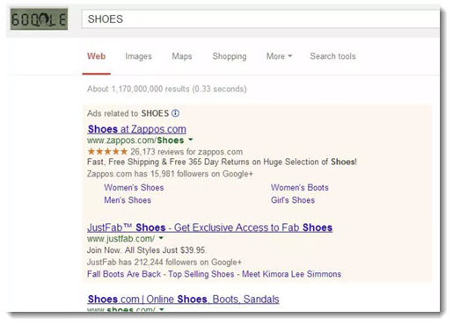Expand the More menu
453x325 pixels.
tap(279, 56)
